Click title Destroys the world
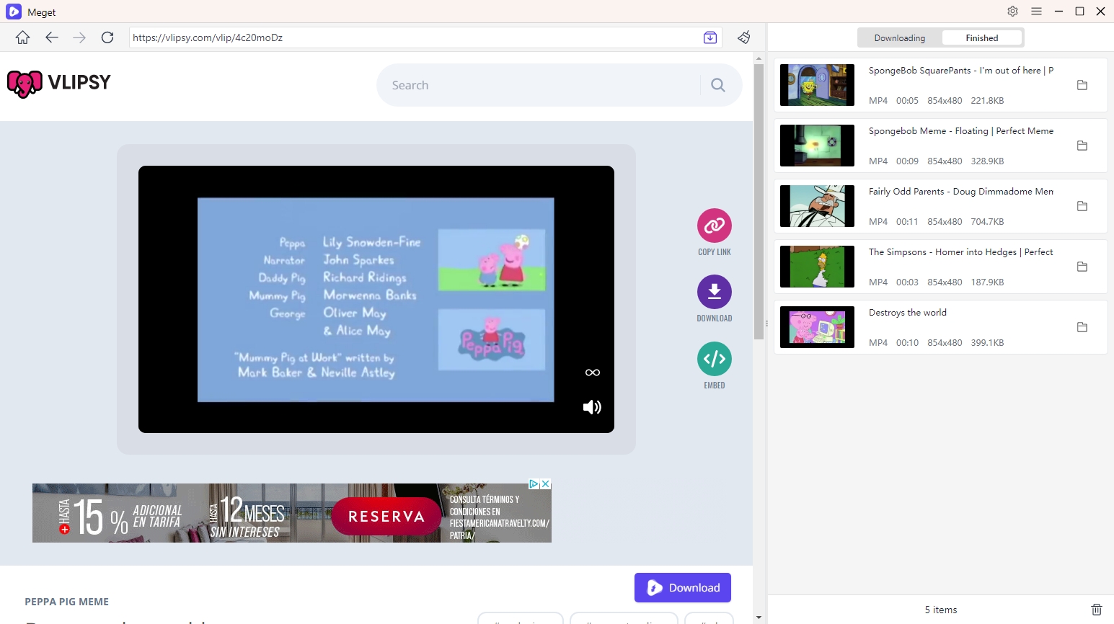 [908, 313]
